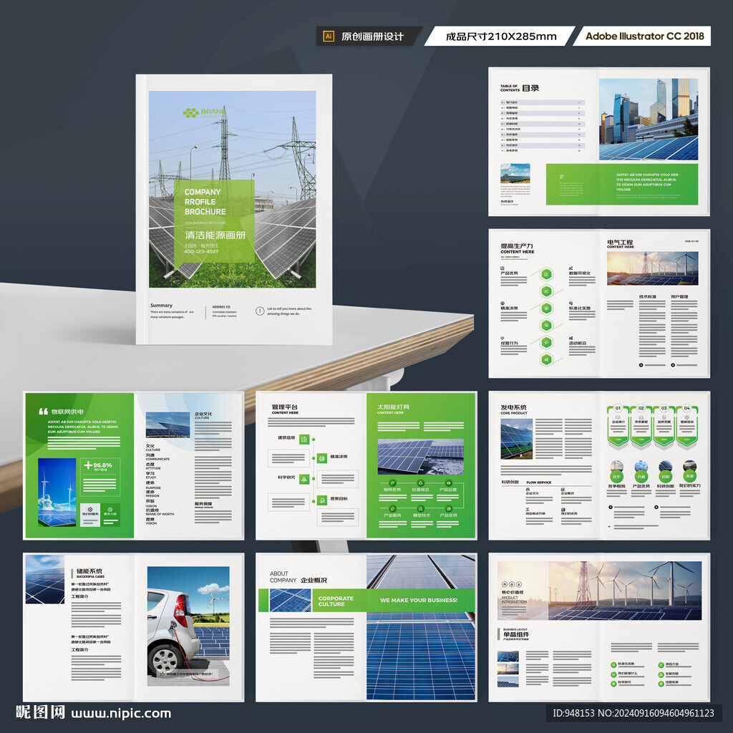Click hexagon icon between 产品优势 and 数据可视化
The height and width of the screenshot is (733, 733).
546,274
